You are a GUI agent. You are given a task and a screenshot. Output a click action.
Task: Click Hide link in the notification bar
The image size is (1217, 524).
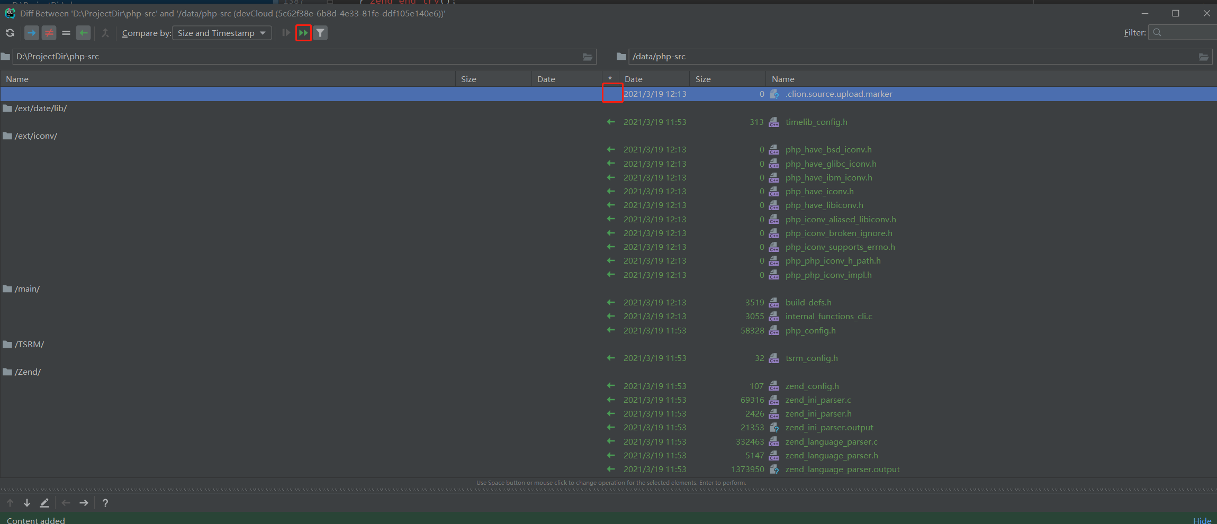[1202, 520]
